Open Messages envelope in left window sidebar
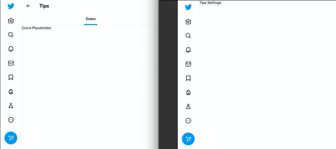Image resolution: width=336 pixels, height=149 pixels. point(11,63)
